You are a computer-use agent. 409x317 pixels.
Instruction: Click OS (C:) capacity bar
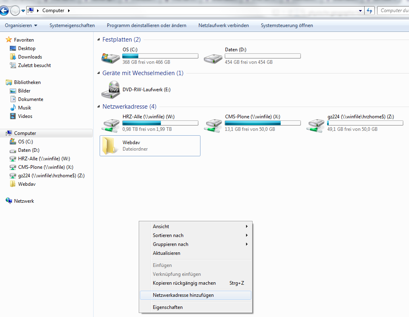tap(160, 56)
